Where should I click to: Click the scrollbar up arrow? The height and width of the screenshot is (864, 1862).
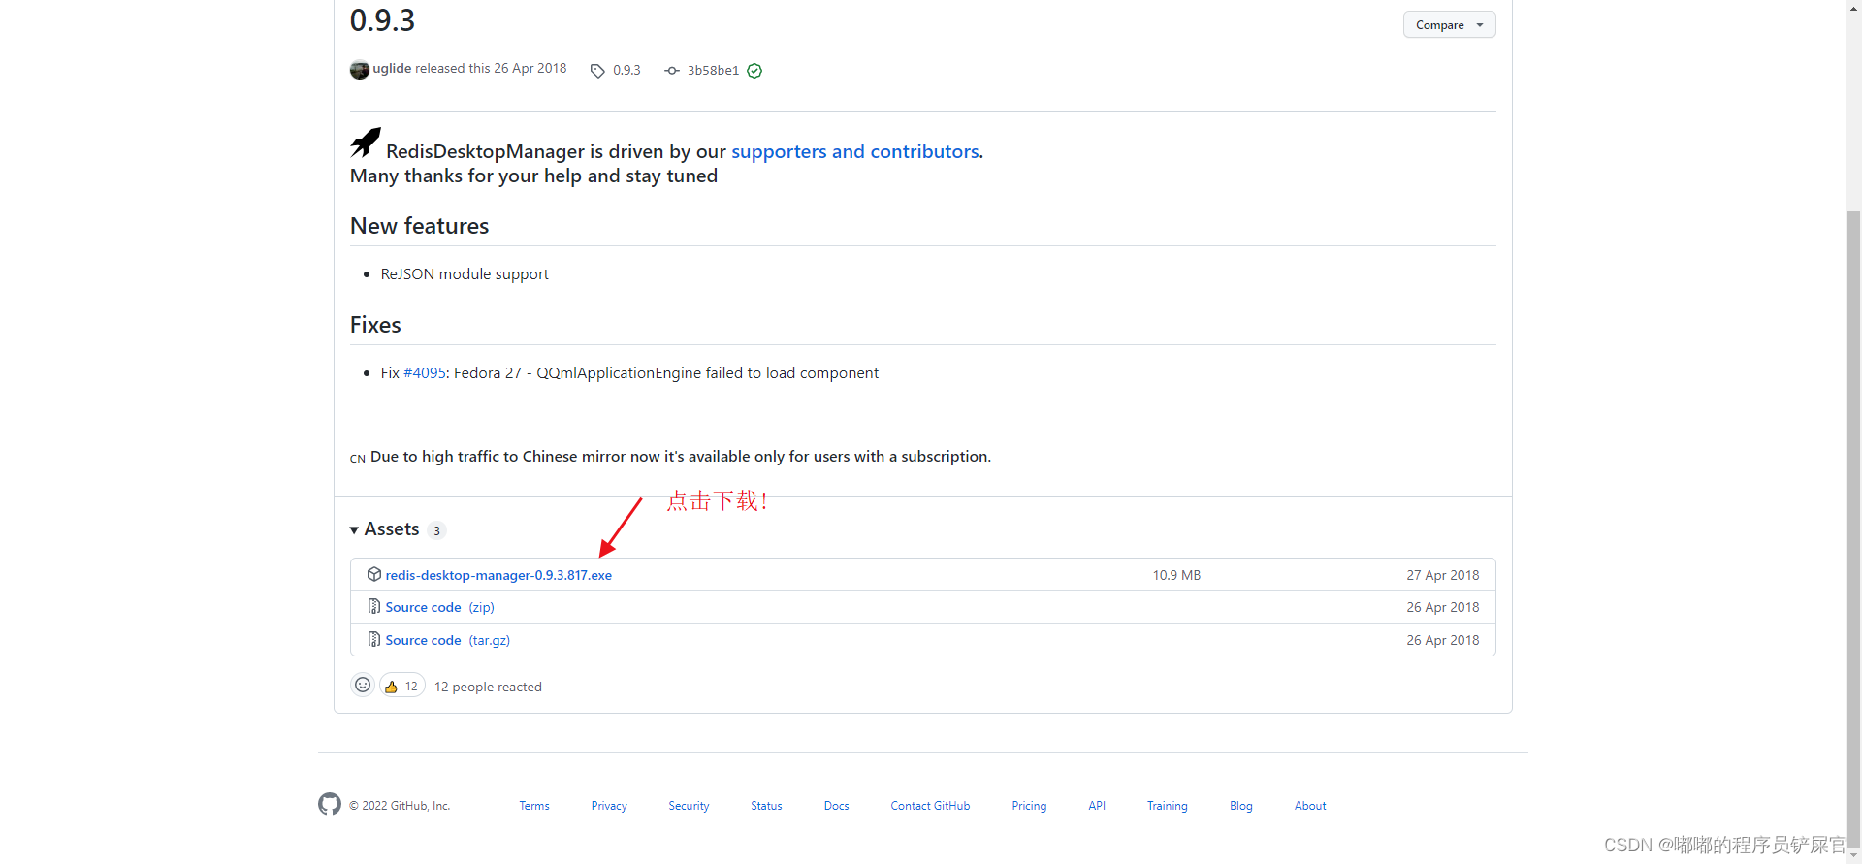1853,7
